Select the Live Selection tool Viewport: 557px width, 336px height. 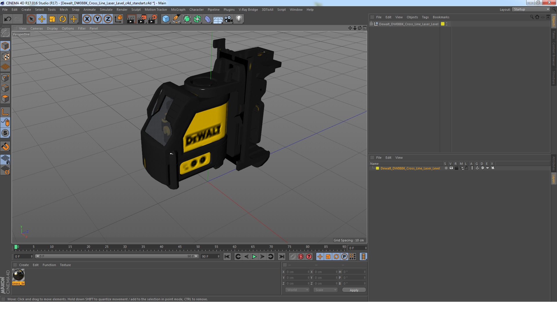31,19
